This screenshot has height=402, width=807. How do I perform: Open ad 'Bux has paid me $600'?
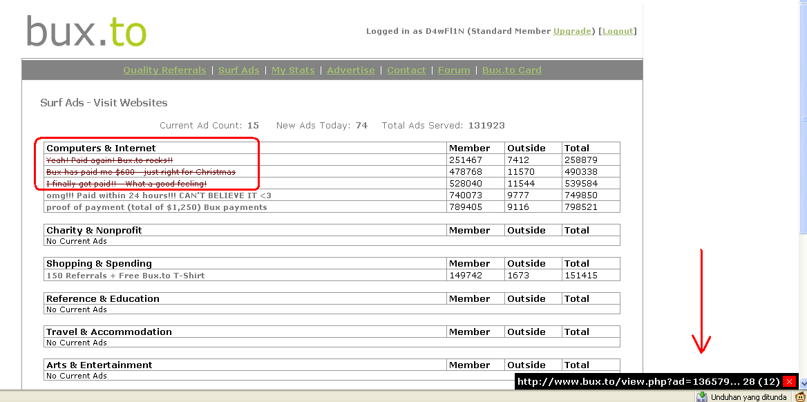click(141, 172)
